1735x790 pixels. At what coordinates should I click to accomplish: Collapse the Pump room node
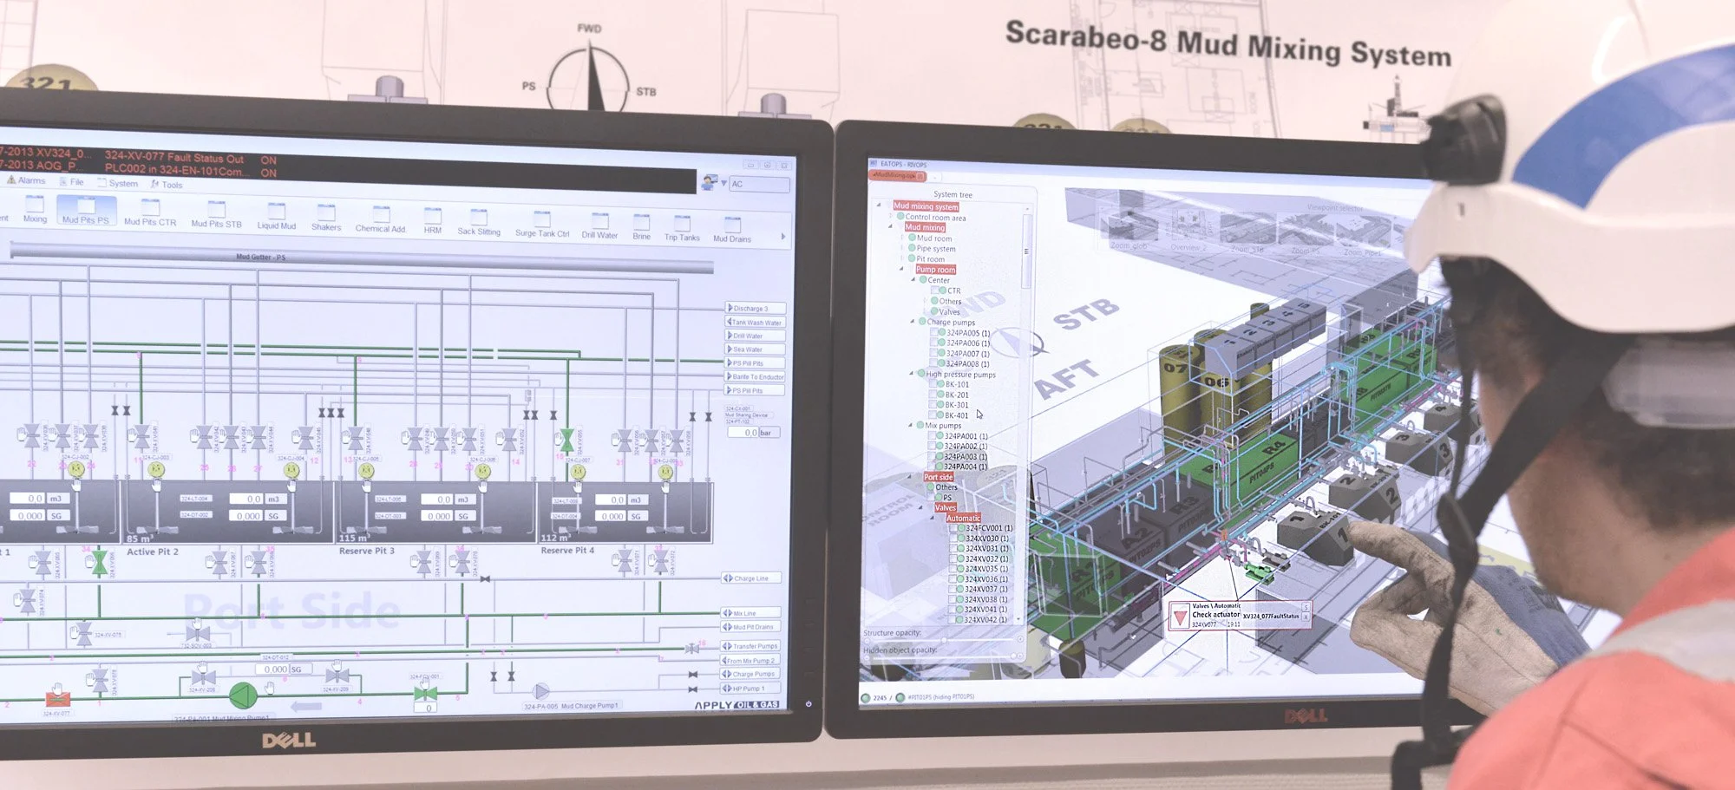click(x=901, y=269)
